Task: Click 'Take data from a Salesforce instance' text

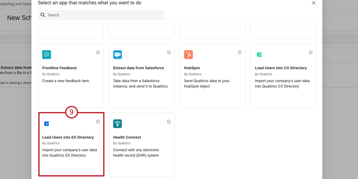Action: click(140, 83)
